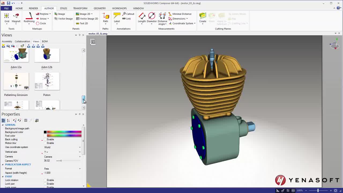Click the Callout annotation button
Viewport: 343px width, 193px height.
128,14
